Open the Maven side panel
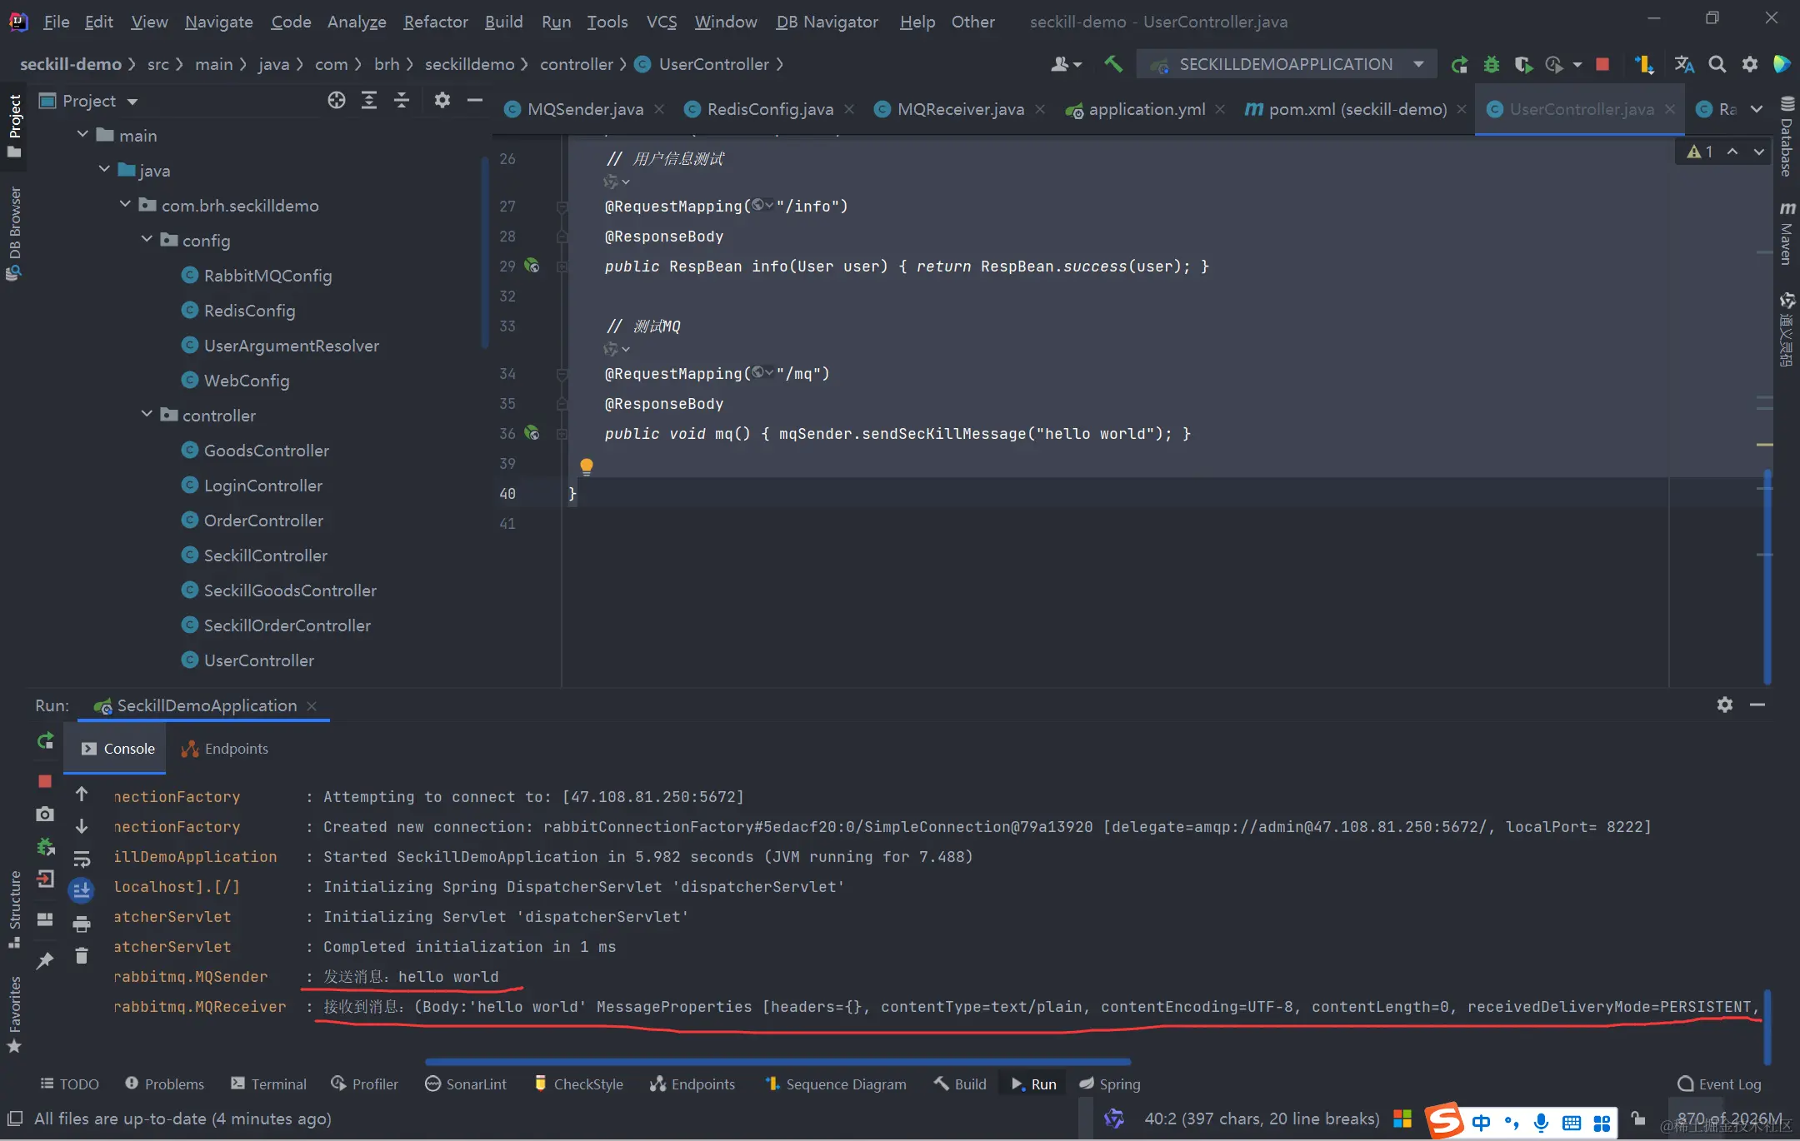 [1787, 233]
